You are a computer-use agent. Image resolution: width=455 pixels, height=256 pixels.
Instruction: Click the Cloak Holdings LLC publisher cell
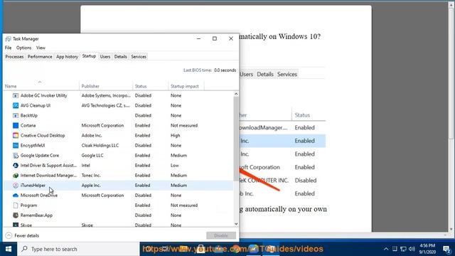click(100, 145)
